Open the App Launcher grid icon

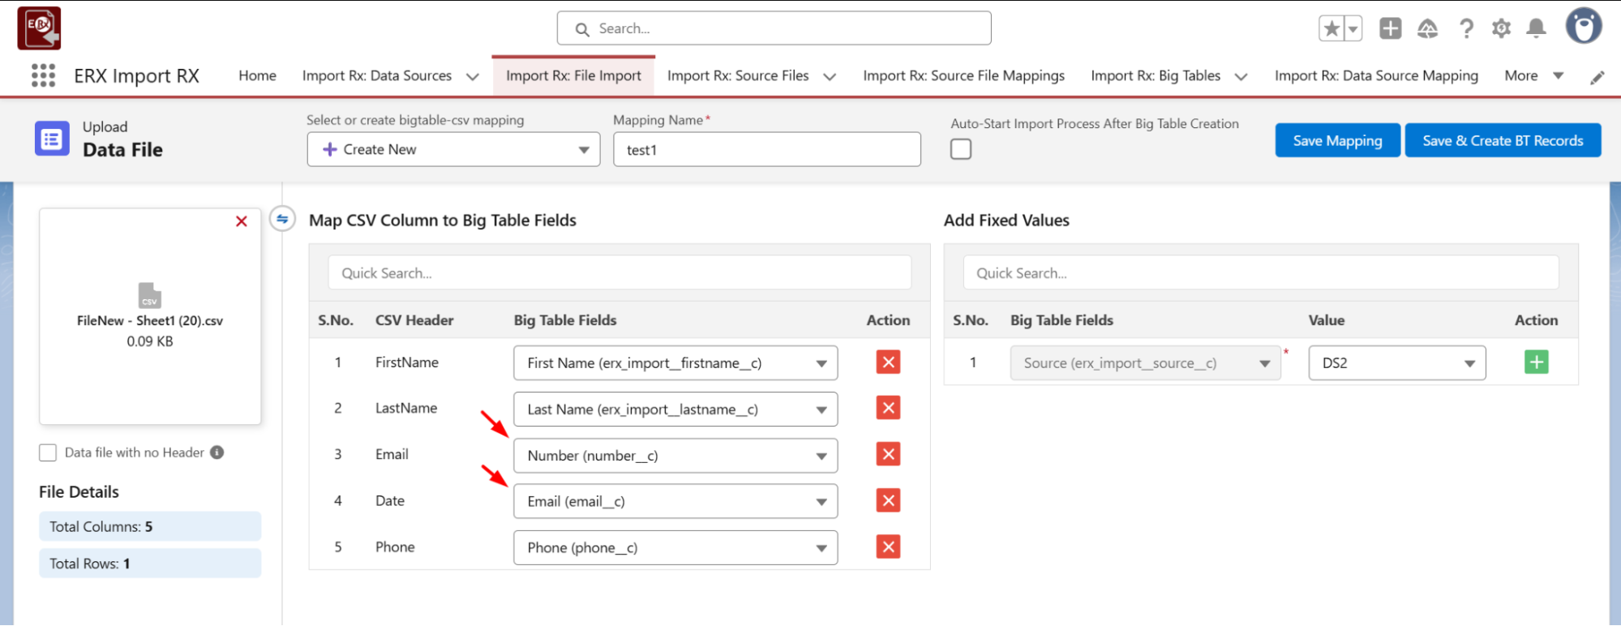click(x=43, y=75)
